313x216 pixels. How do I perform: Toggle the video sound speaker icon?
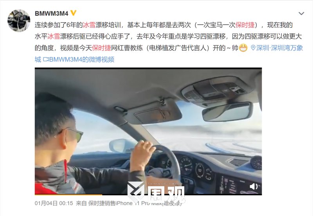pos(254,187)
